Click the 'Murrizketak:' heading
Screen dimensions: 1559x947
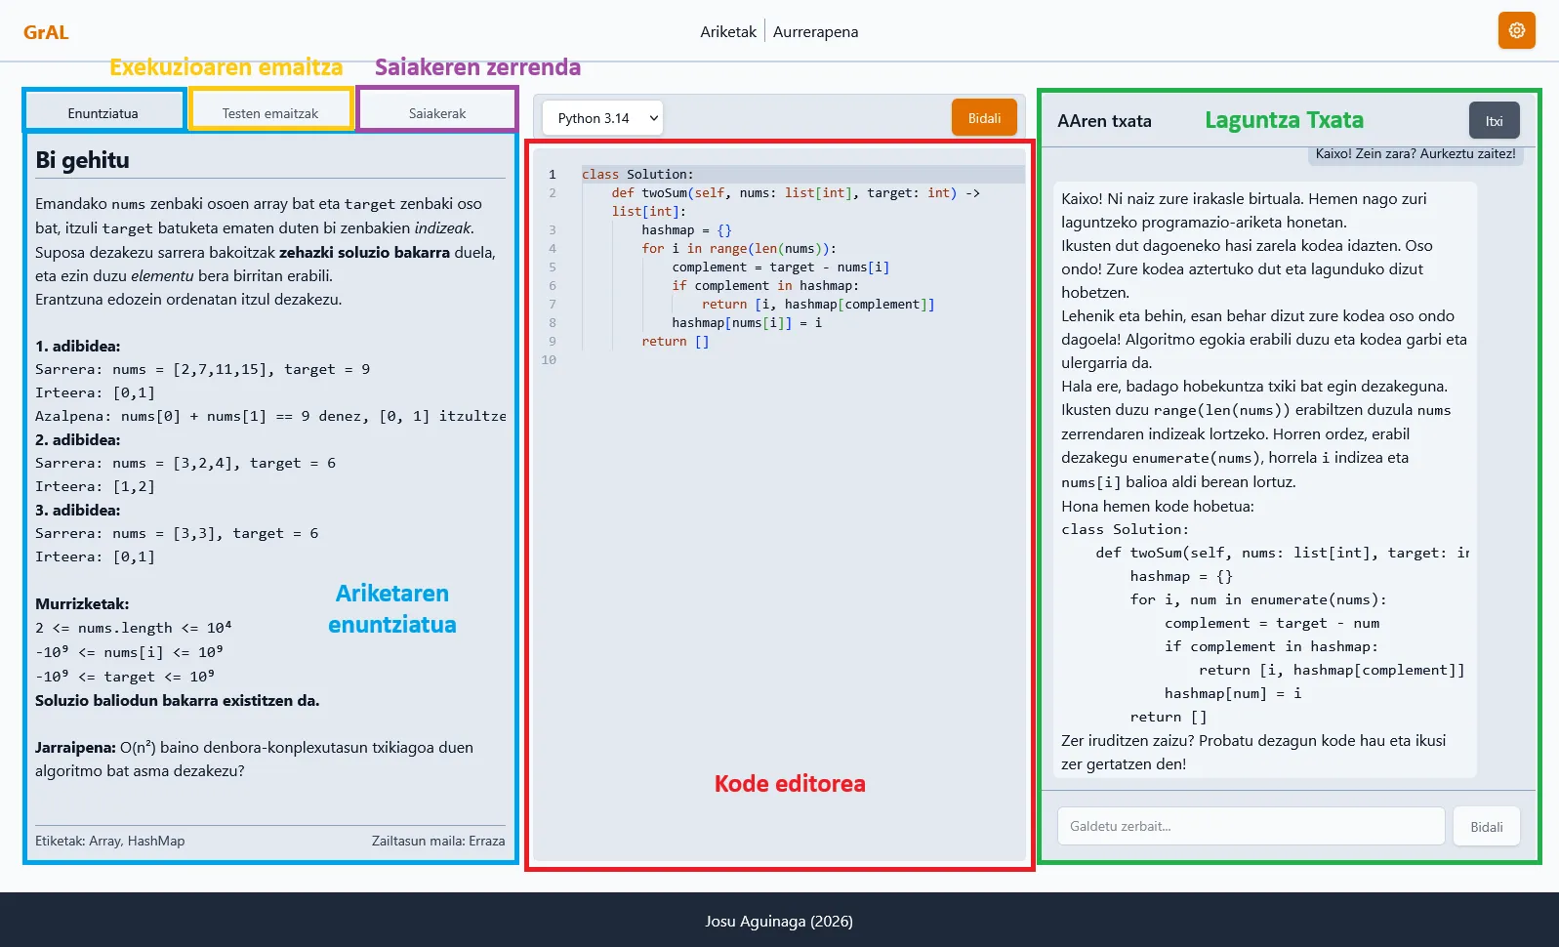(x=82, y=603)
